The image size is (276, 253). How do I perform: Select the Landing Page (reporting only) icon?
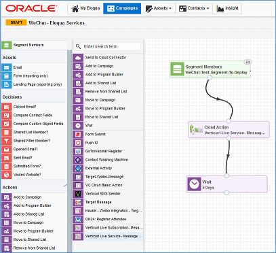6,84
